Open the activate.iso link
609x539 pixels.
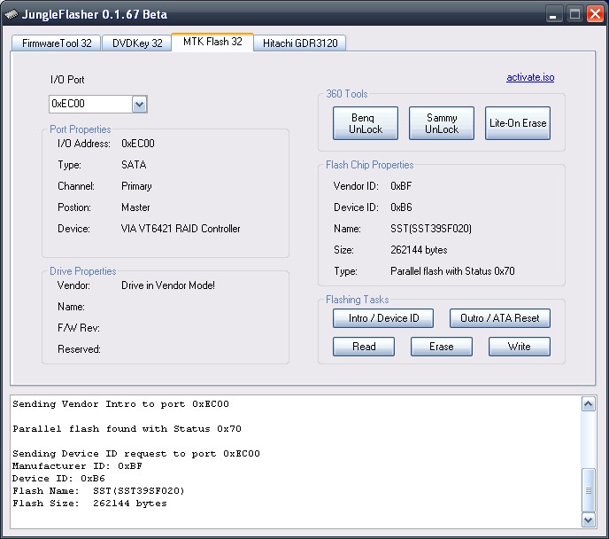point(530,77)
